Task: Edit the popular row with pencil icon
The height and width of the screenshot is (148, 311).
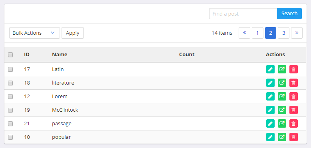Action: [270, 137]
